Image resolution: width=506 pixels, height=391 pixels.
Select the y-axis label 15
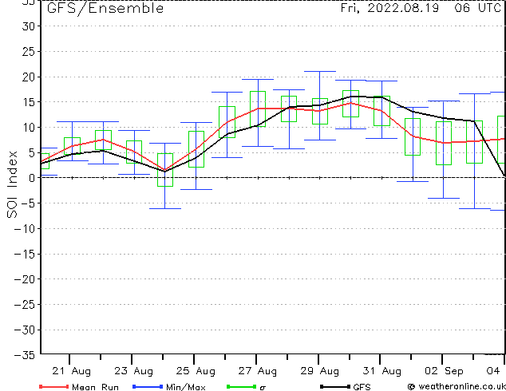[28, 102]
